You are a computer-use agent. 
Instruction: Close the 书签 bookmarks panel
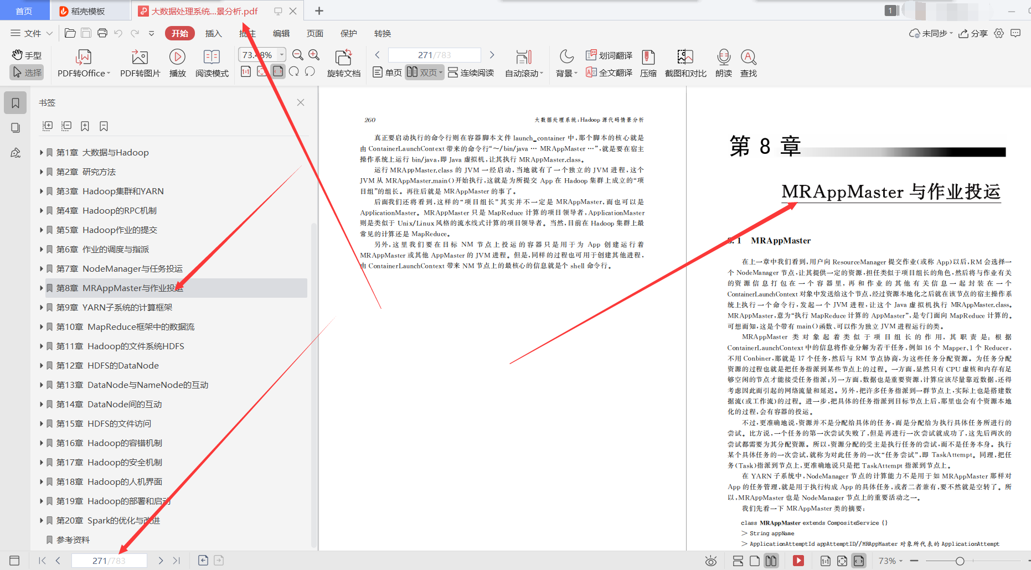coord(301,102)
